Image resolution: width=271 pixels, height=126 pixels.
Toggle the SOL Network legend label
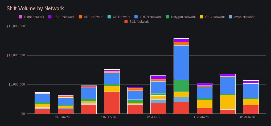(x=139, y=22)
